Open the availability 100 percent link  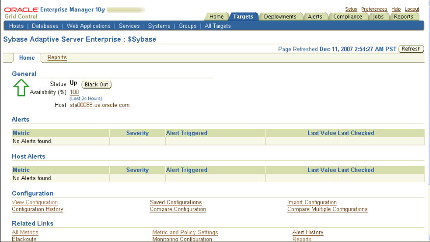click(x=75, y=92)
